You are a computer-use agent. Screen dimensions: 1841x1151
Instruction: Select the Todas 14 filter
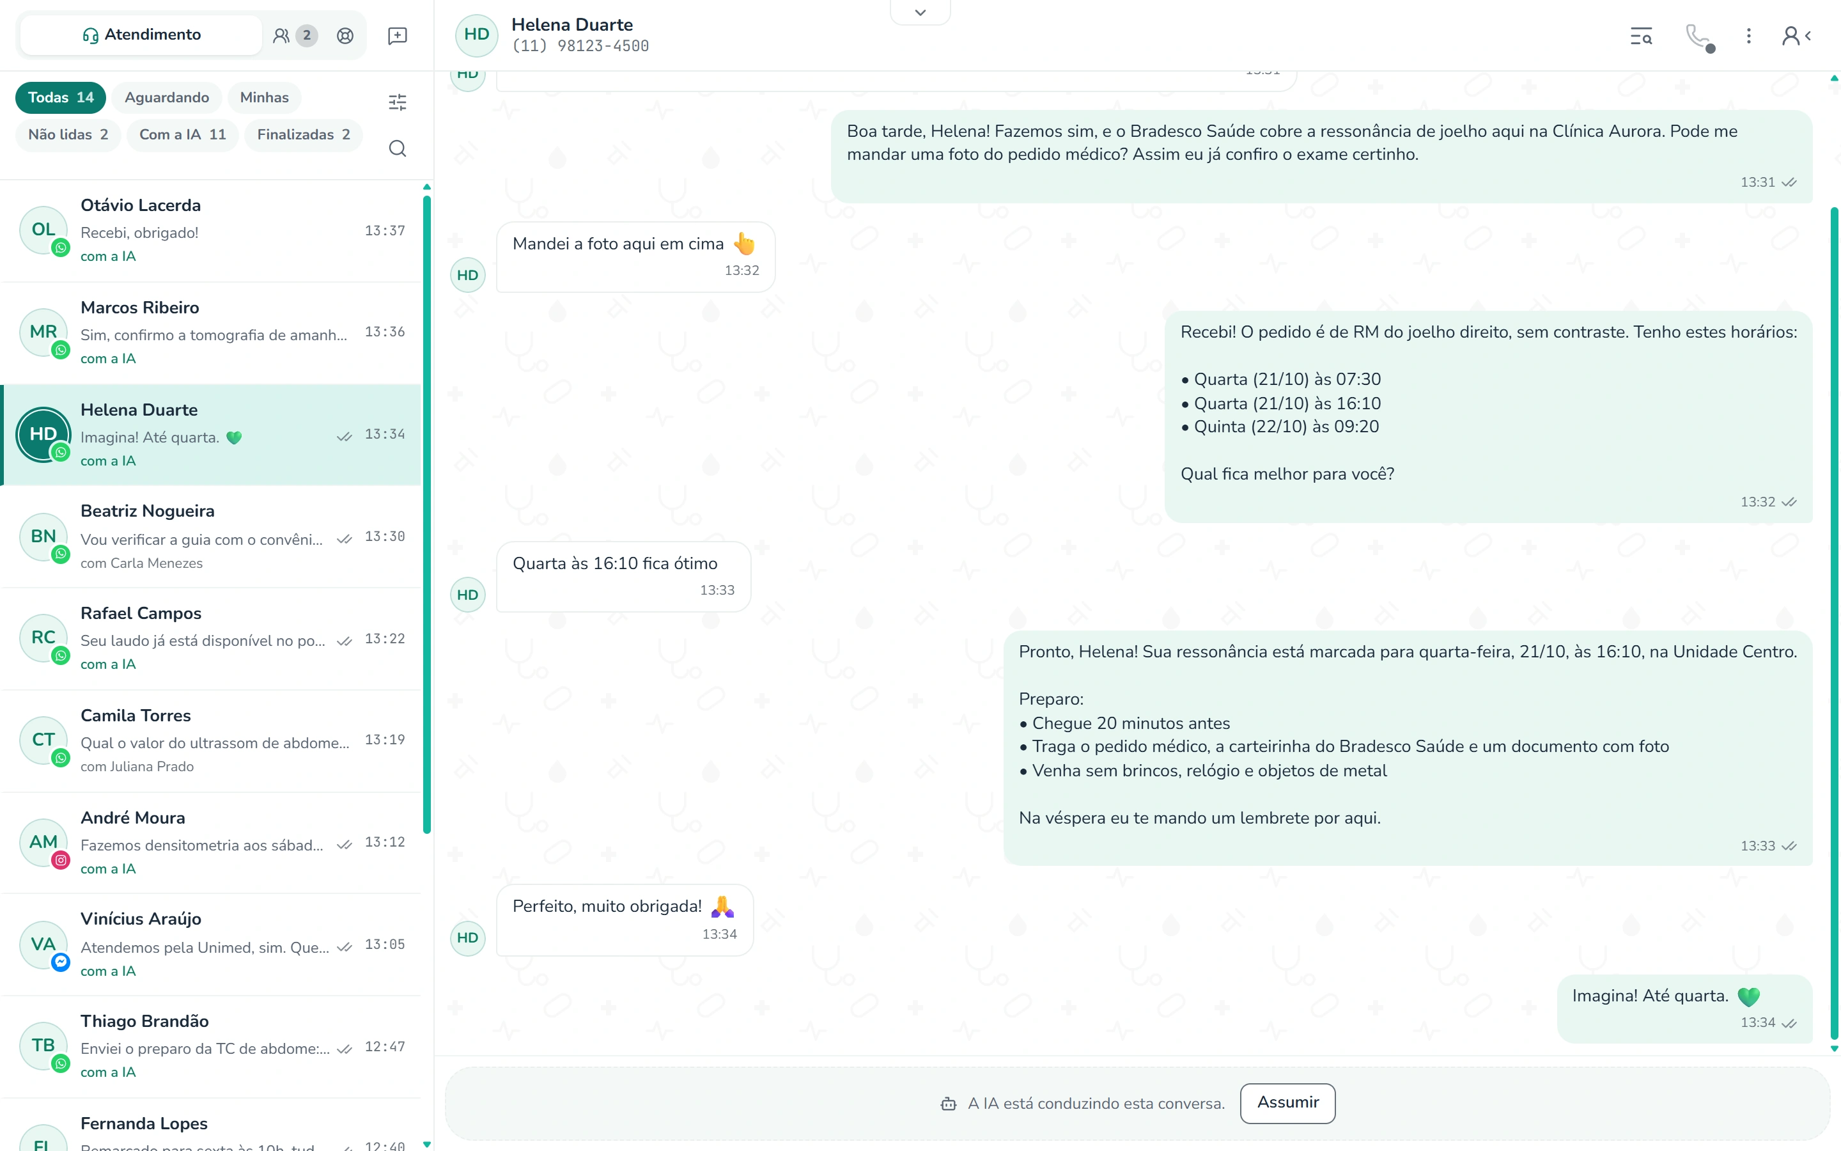click(61, 97)
